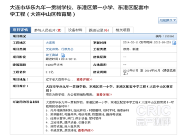This screenshot has width=180, height=135.
Task: Switch to 参与人员名片 (8) tab
Action: tap(48, 30)
